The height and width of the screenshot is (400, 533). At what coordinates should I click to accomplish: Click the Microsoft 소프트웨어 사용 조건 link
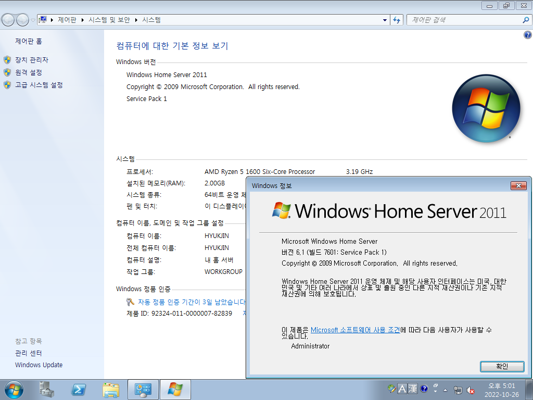click(355, 330)
